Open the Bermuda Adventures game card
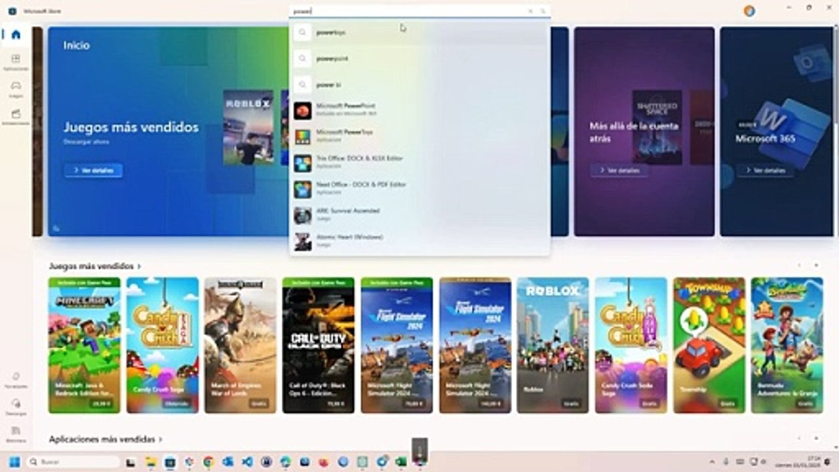839x472 pixels. (x=787, y=345)
